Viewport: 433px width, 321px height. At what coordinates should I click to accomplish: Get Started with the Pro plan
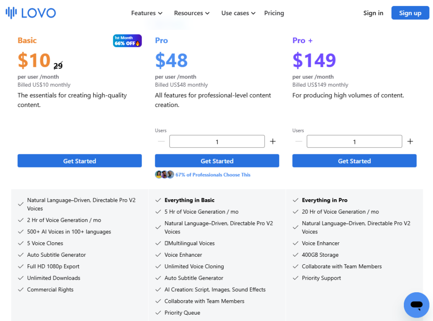(x=217, y=161)
